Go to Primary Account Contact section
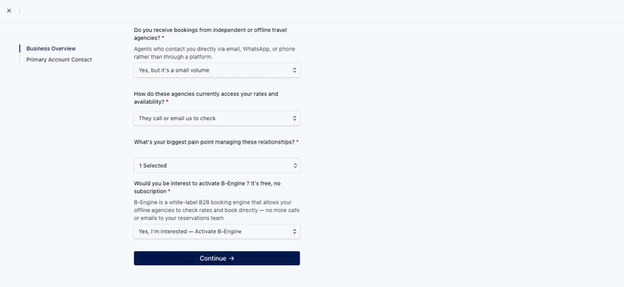624x287 pixels. coord(59,60)
